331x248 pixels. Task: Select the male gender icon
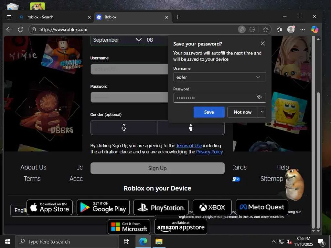coord(191,128)
